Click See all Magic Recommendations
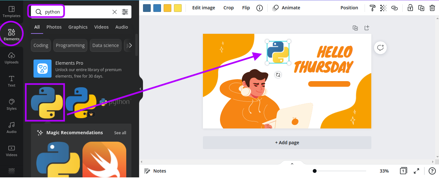The image size is (439, 179). (x=120, y=133)
